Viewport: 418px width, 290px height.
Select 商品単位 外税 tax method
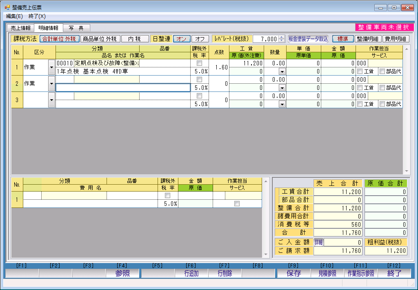(x=100, y=39)
